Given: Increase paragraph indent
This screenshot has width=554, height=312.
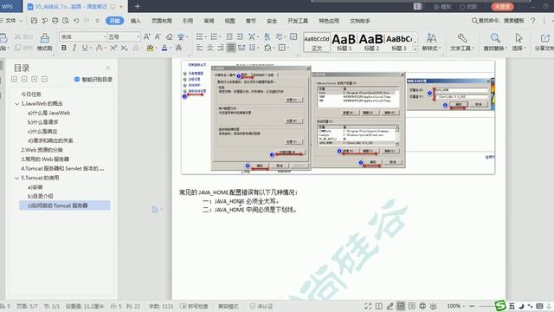Looking at the screenshot, I should (240, 36).
